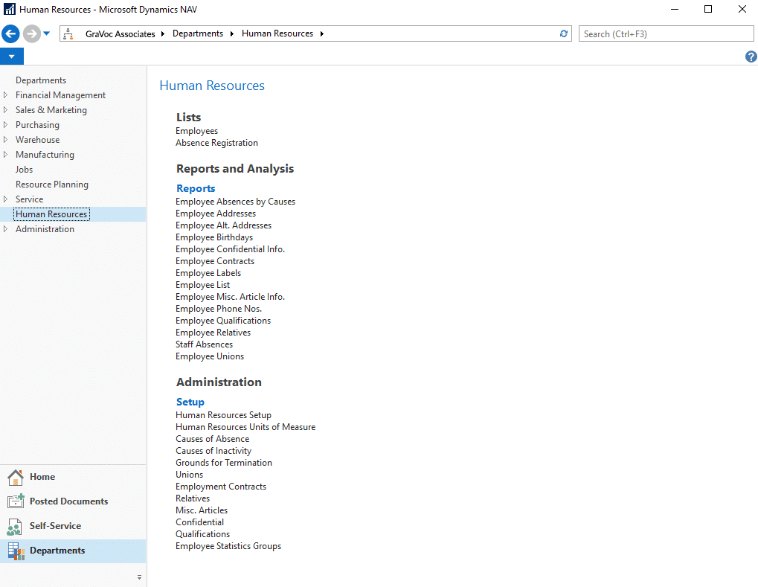Refresh the page with the refresh icon
This screenshot has height=587, width=758.
tap(564, 33)
